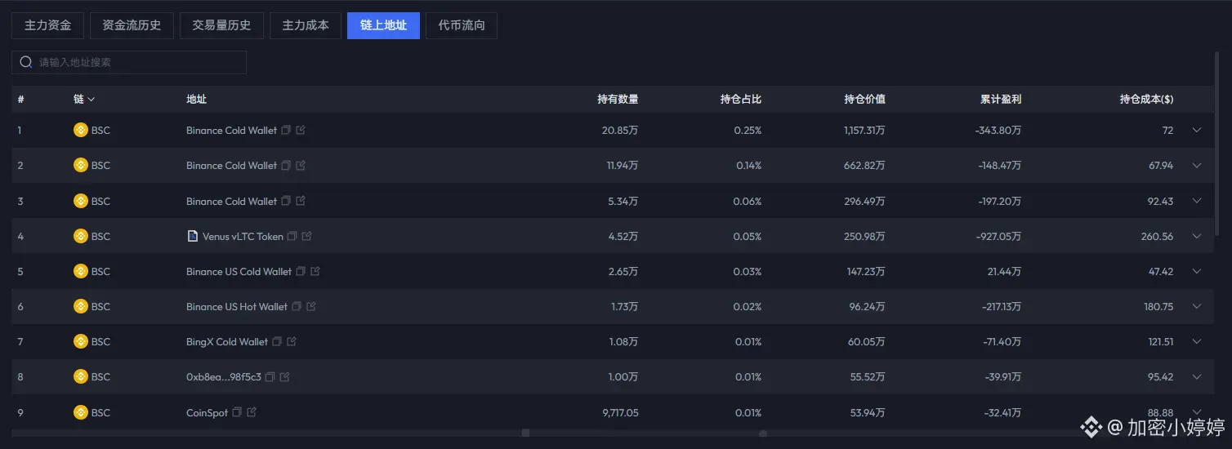The height and width of the screenshot is (449, 1232).
Task: Switch to the 主力资金 tab
Action: (x=47, y=25)
